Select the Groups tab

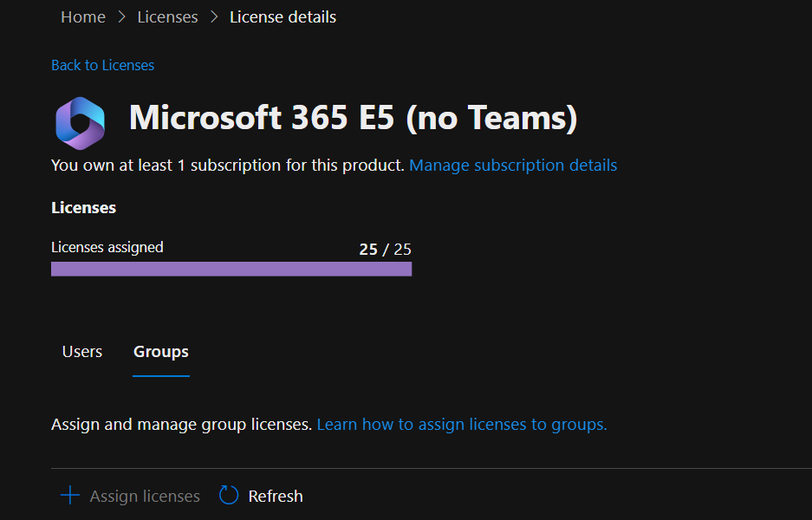[160, 351]
